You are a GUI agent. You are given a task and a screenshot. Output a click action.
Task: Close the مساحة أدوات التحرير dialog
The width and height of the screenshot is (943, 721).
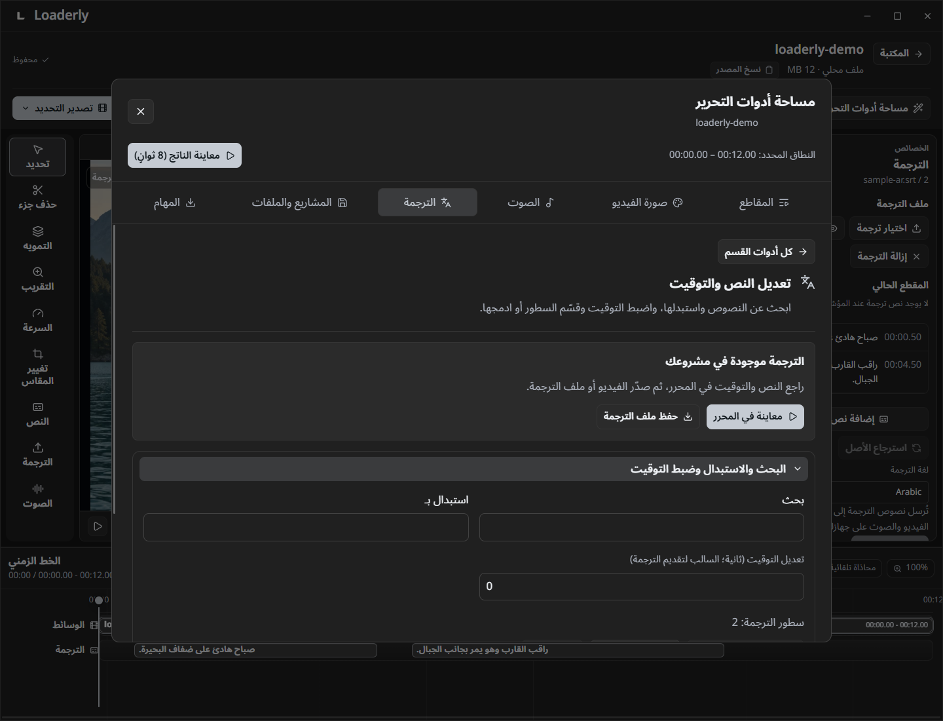tap(141, 111)
